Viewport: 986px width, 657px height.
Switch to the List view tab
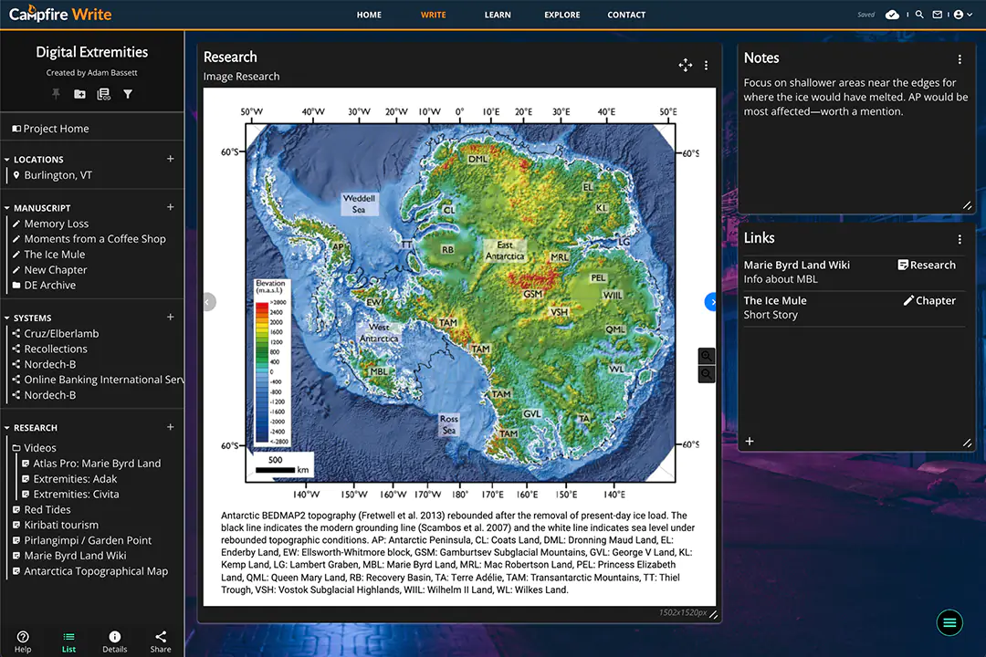point(68,641)
